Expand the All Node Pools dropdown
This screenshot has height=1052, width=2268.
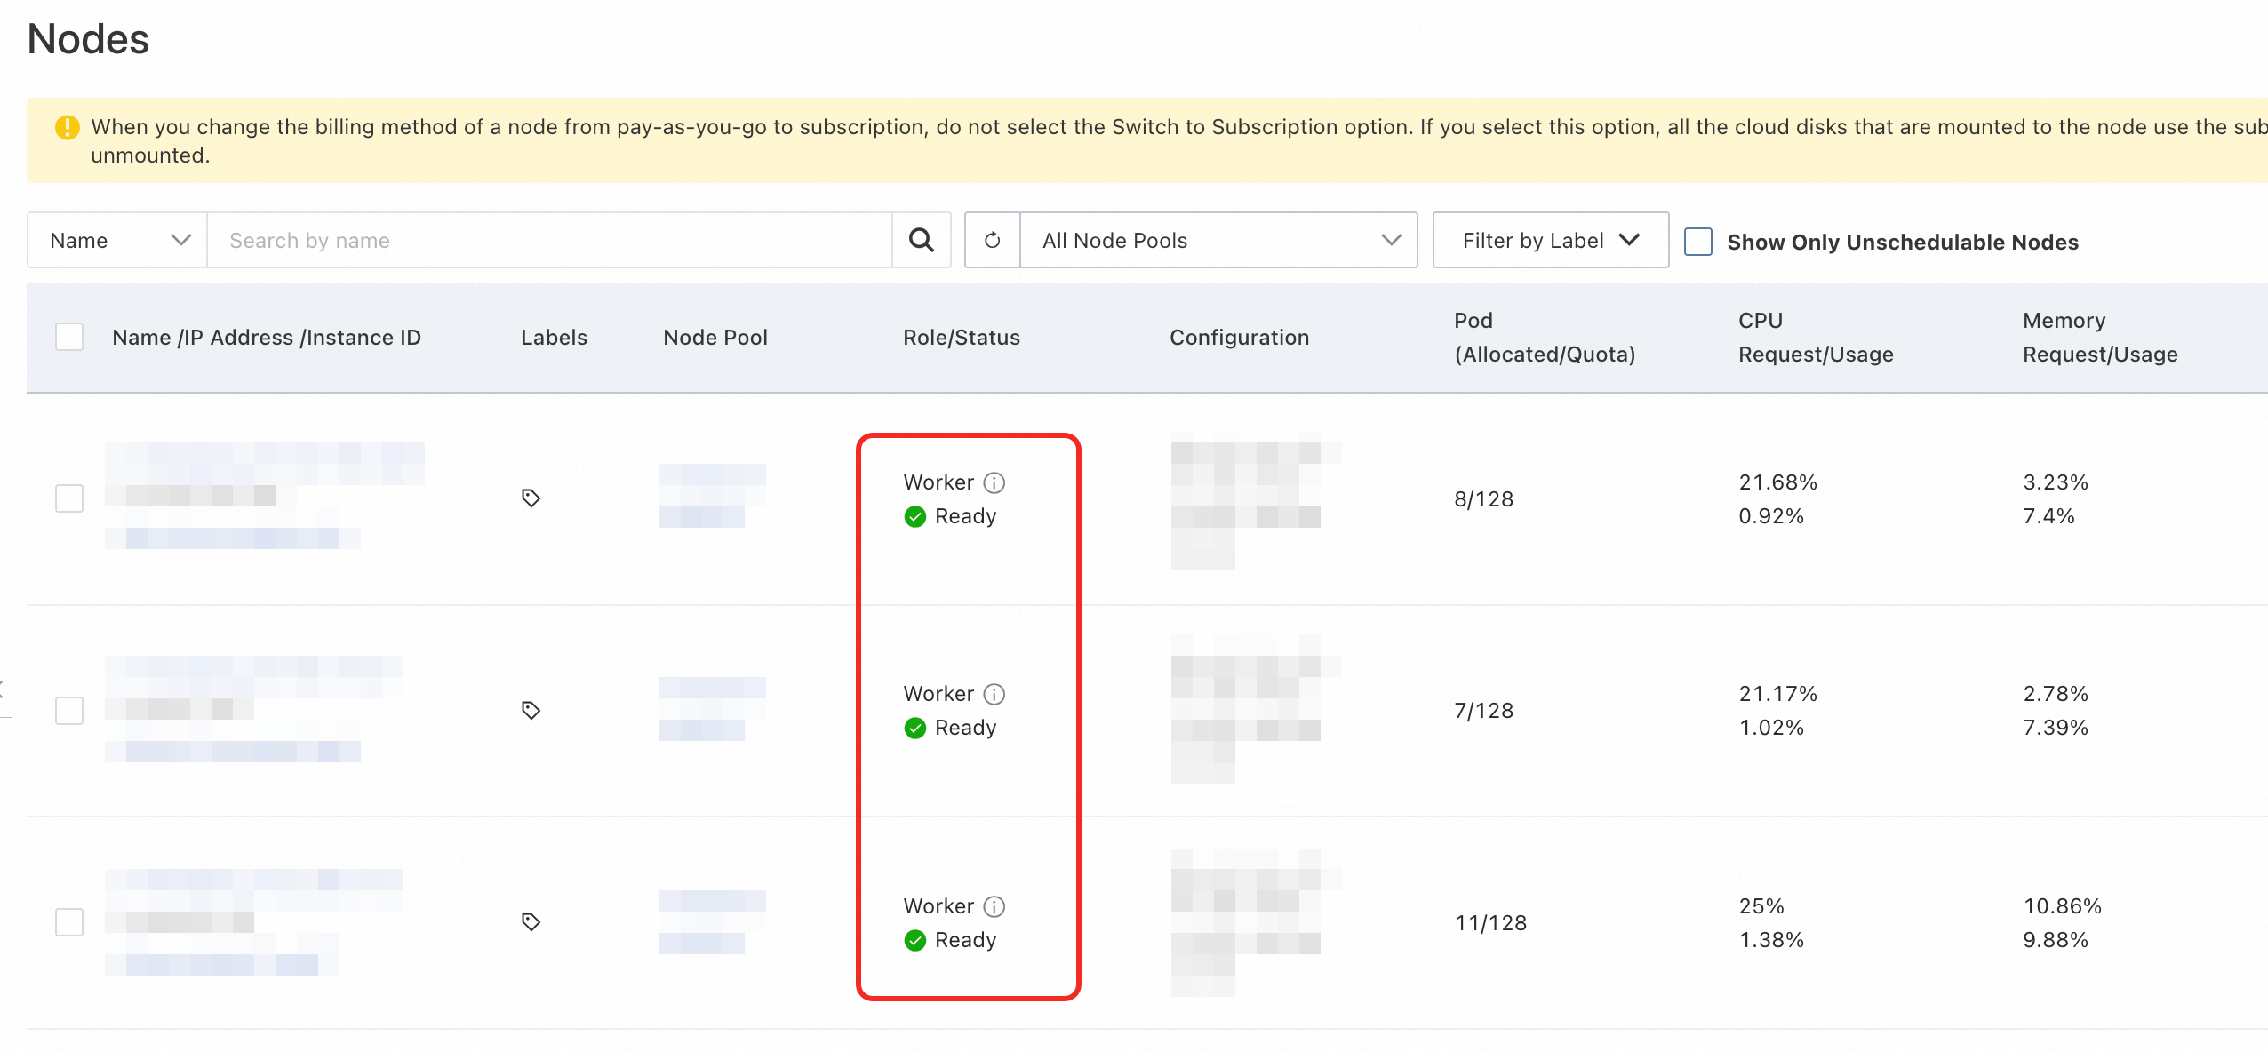click(x=1218, y=240)
